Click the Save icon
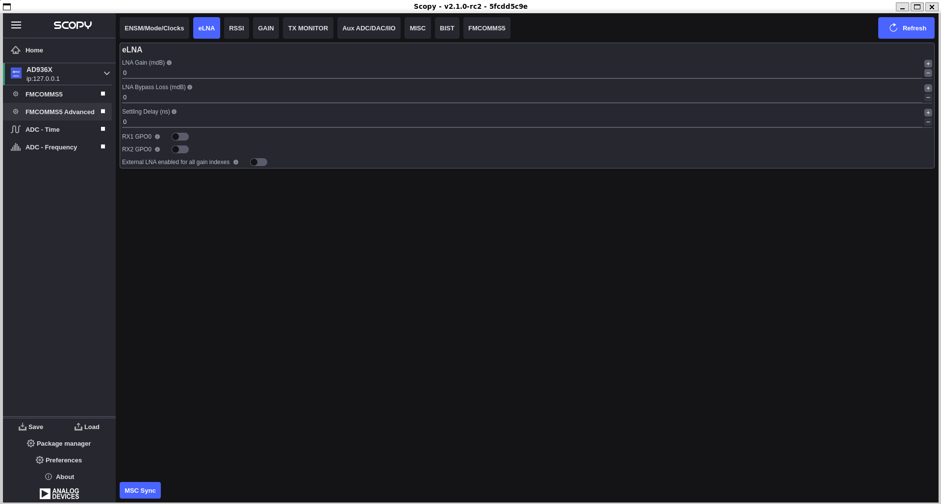This screenshot has width=941, height=504. [23, 427]
